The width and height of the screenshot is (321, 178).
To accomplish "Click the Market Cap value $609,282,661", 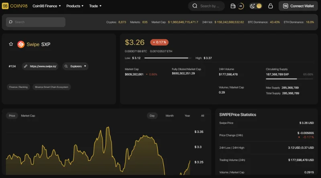I will (134, 74).
